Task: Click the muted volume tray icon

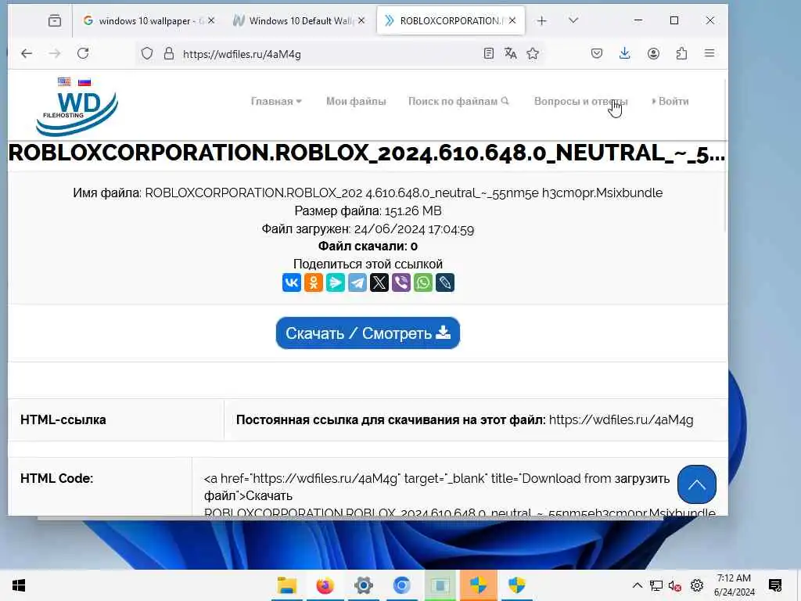Action: [674, 585]
